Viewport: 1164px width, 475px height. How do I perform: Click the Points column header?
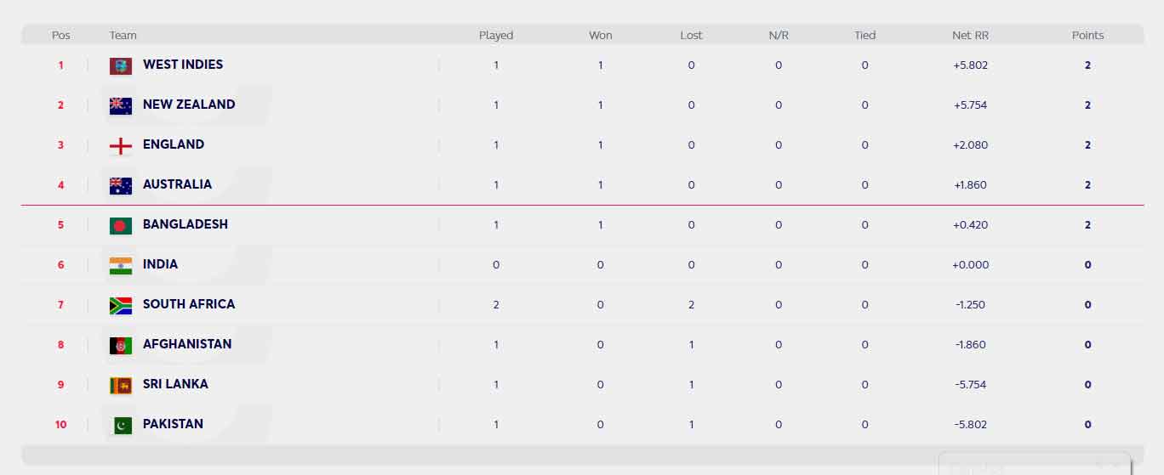click(1087, 36)
